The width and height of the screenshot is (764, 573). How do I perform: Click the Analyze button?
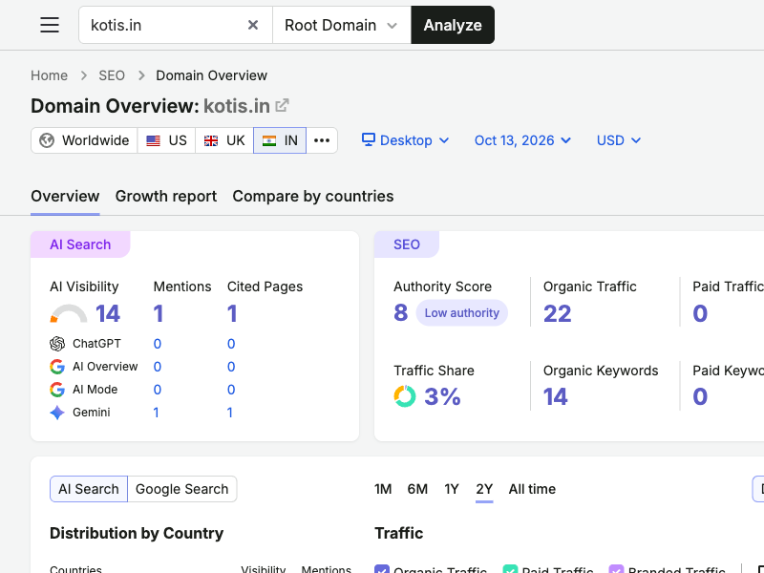pos(453,25)
